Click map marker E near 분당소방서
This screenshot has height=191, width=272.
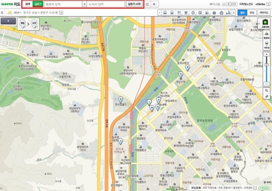[188, 68]
